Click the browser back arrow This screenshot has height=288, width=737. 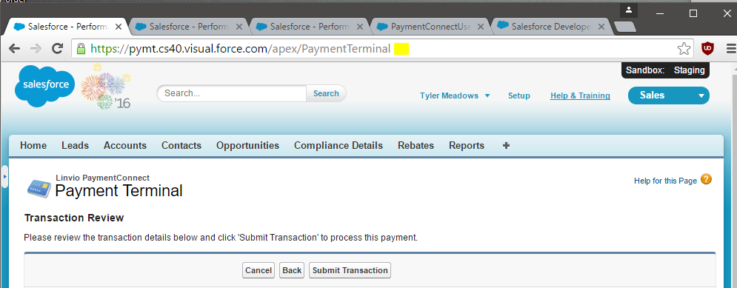(15, 48)
